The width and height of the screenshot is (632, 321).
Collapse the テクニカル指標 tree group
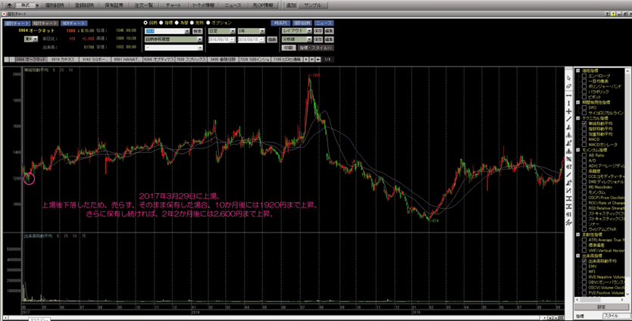577,118
